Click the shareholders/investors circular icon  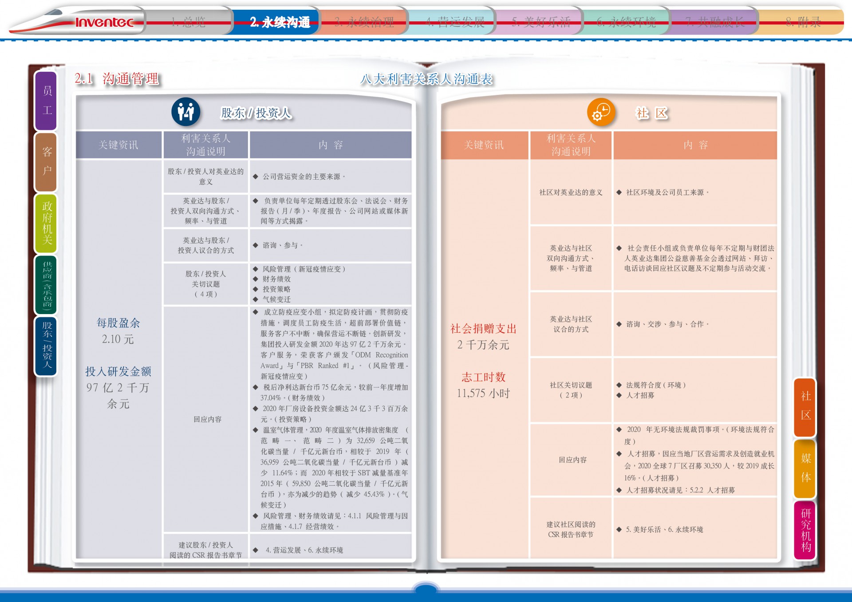tap(185, 112)
